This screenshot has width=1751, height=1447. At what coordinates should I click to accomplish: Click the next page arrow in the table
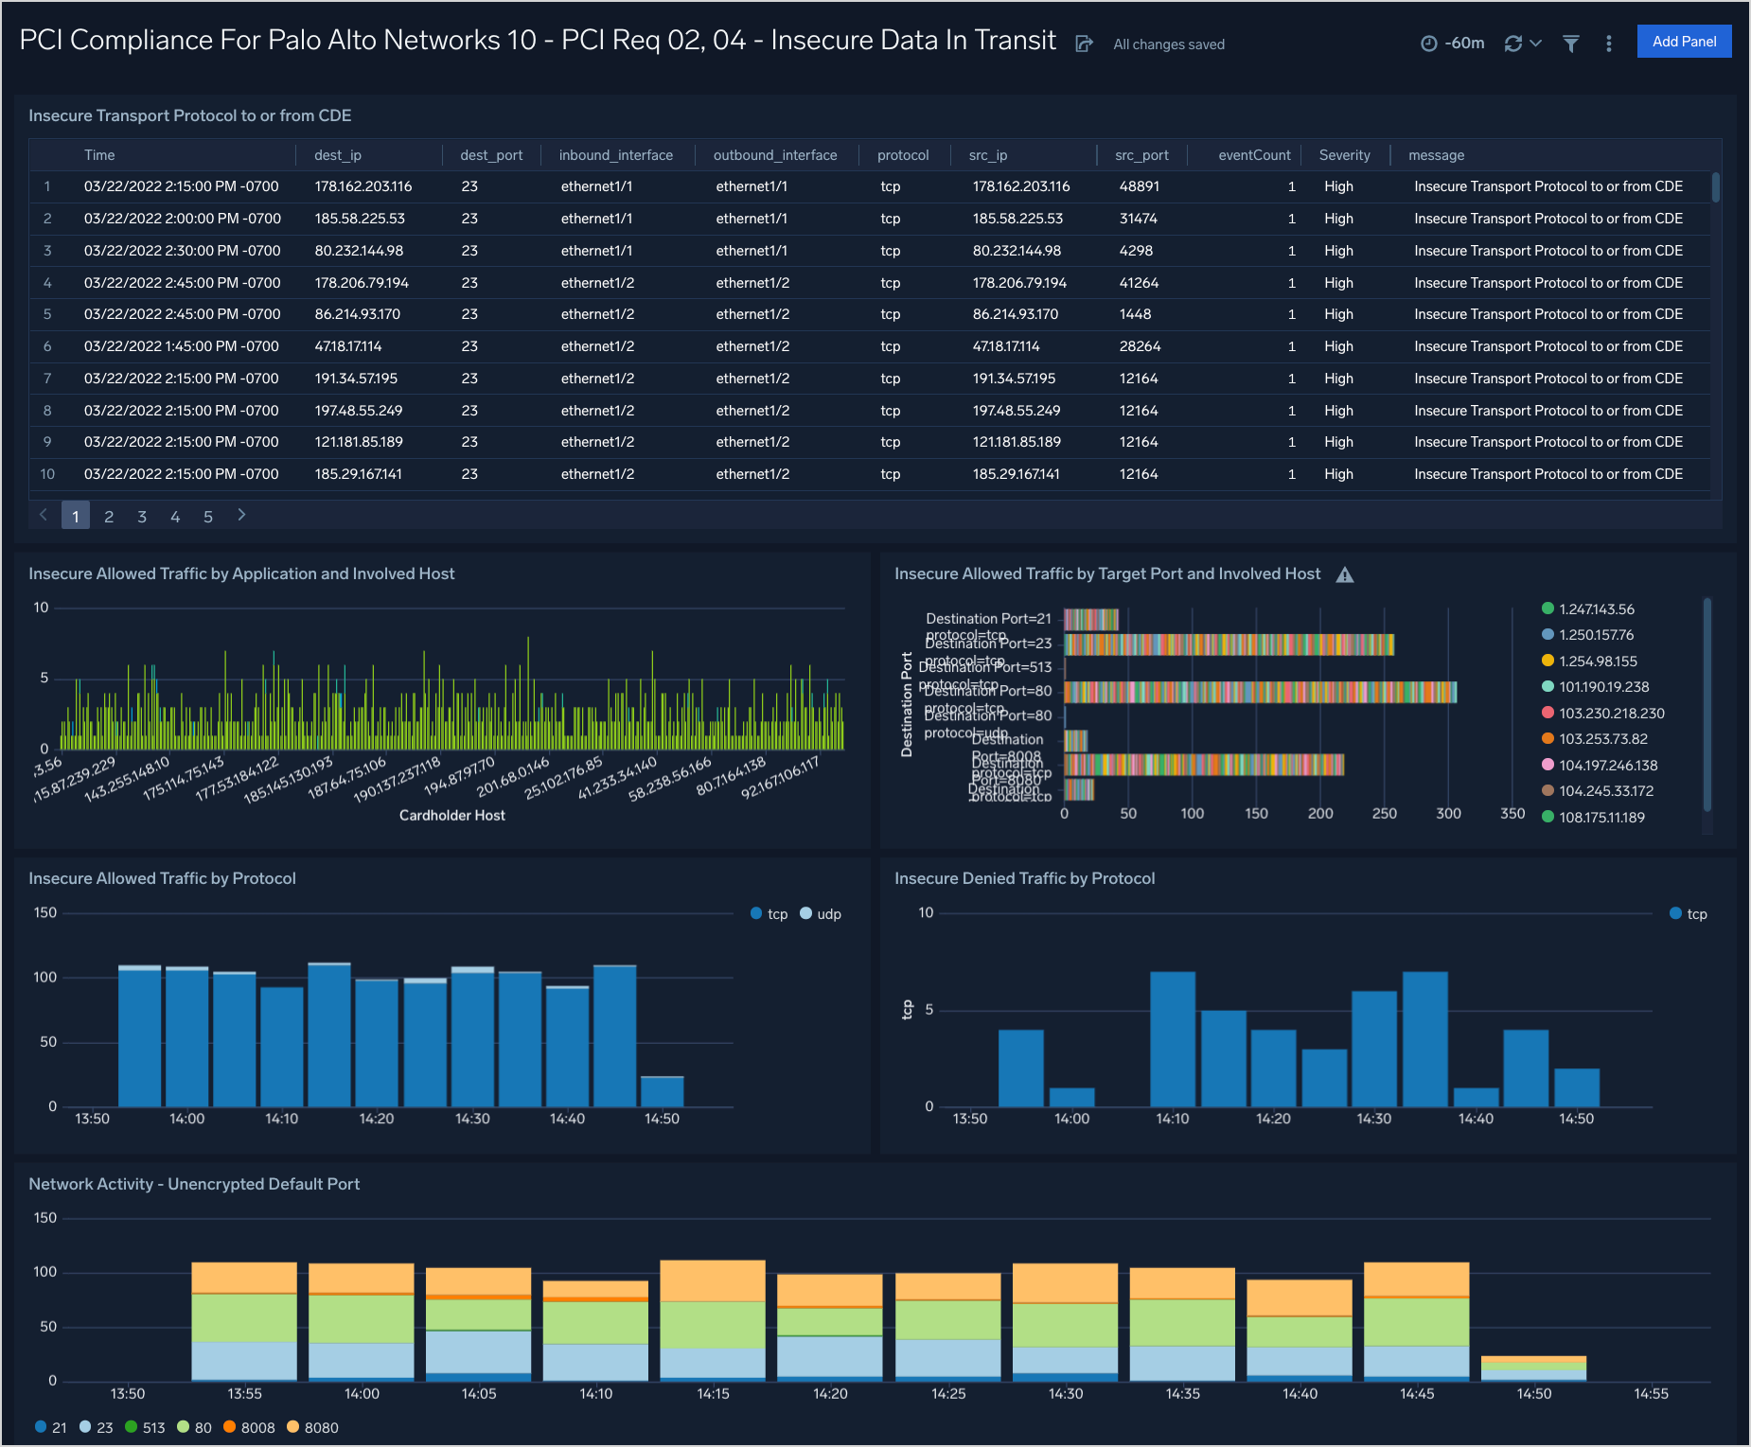point(241,515)
